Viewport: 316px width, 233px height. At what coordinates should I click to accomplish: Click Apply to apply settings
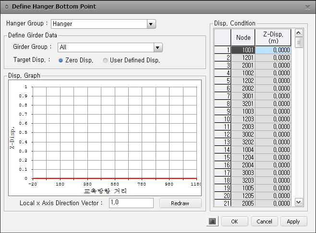coord(293,221)
